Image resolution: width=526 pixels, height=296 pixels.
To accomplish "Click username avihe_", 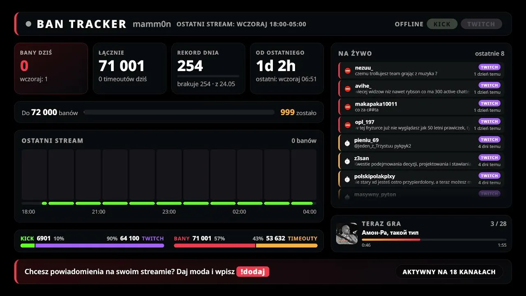I will [x=363, y=86].
